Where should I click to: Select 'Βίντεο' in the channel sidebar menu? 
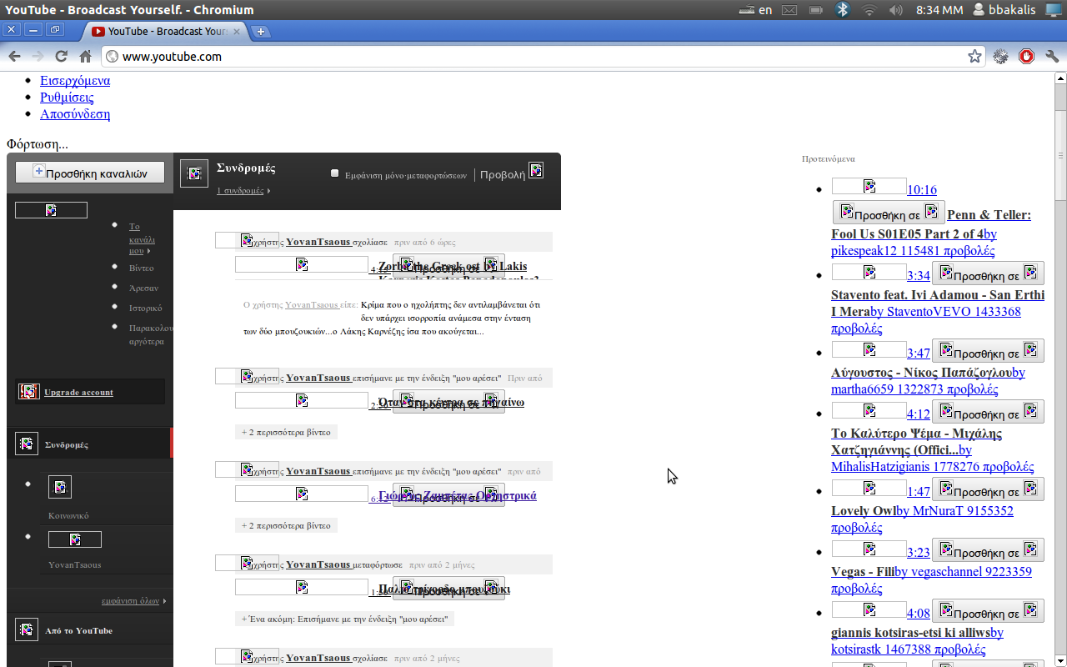point(141,268)
